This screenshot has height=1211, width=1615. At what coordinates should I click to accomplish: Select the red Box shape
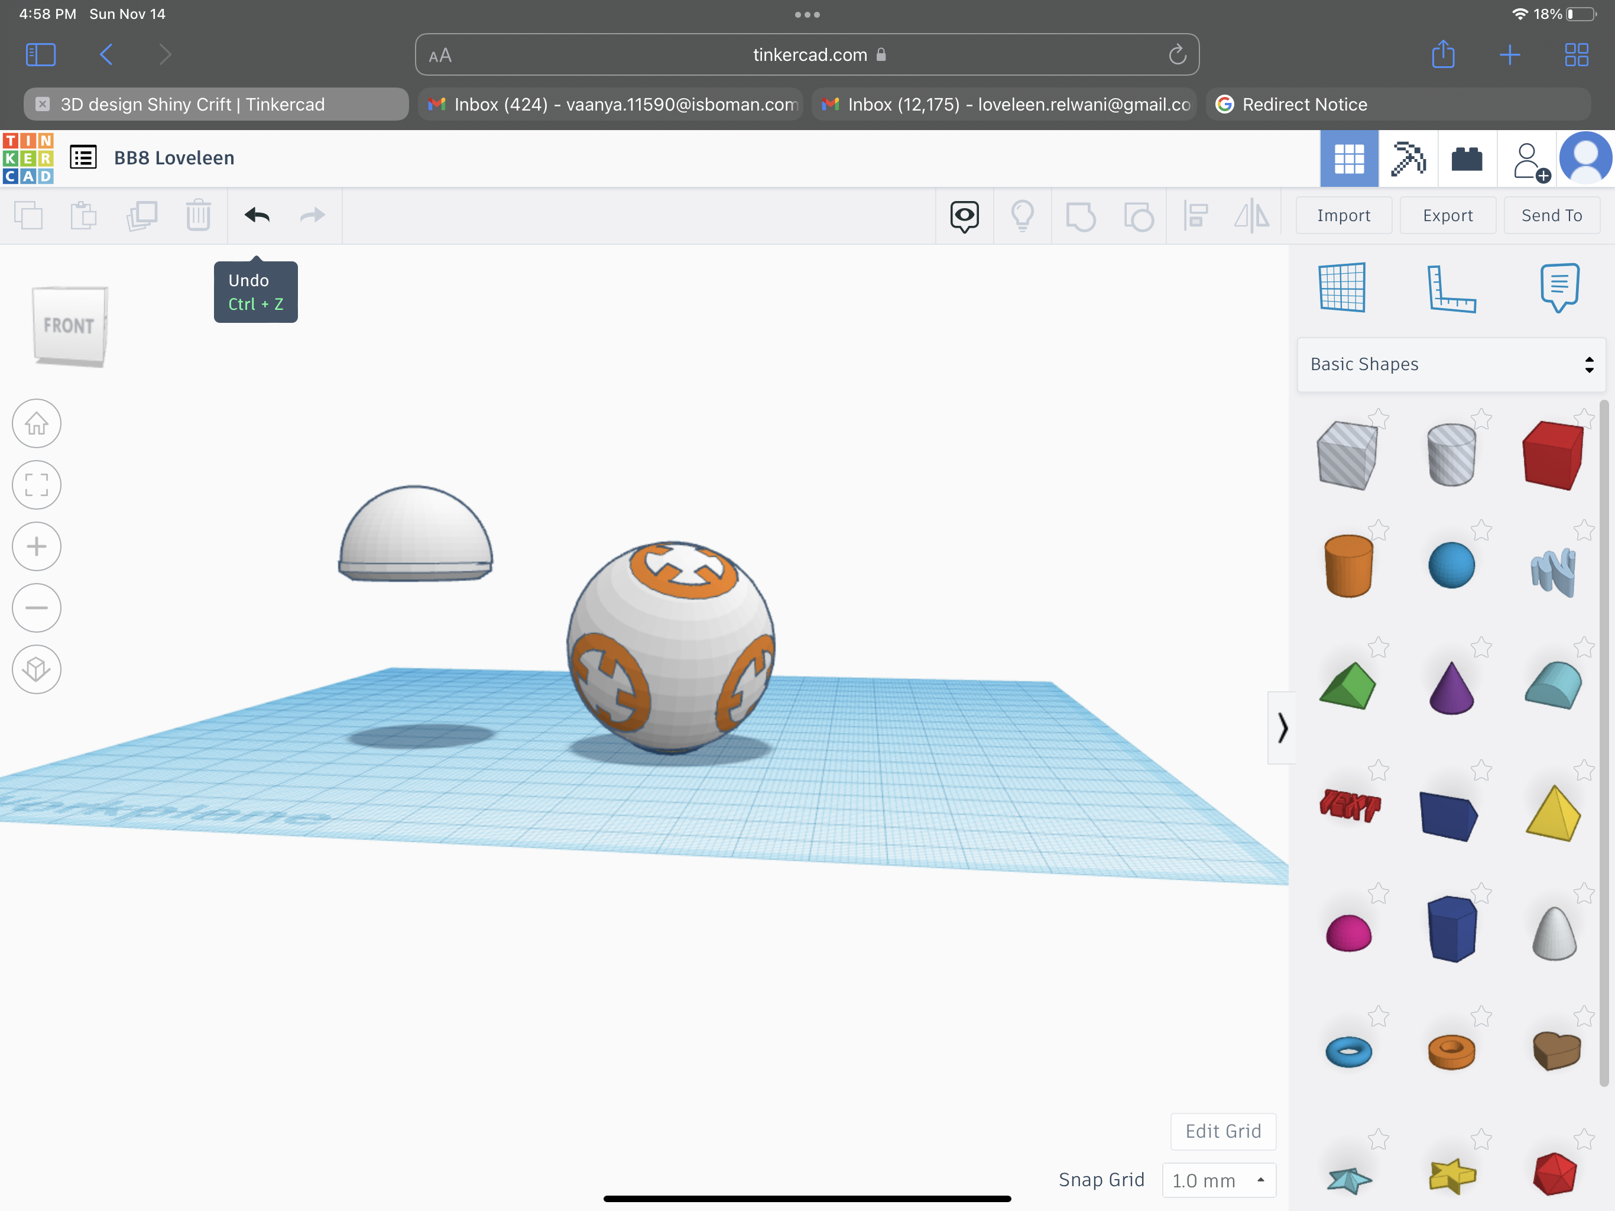(1553, 455)
